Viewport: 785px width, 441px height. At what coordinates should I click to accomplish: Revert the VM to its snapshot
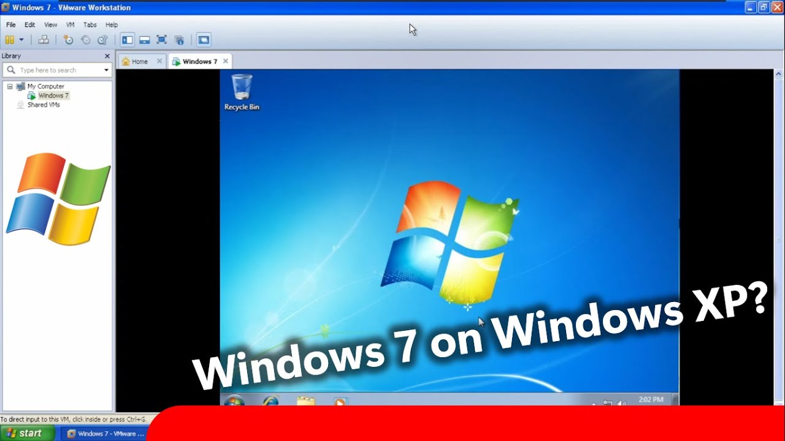coord(85,40)
